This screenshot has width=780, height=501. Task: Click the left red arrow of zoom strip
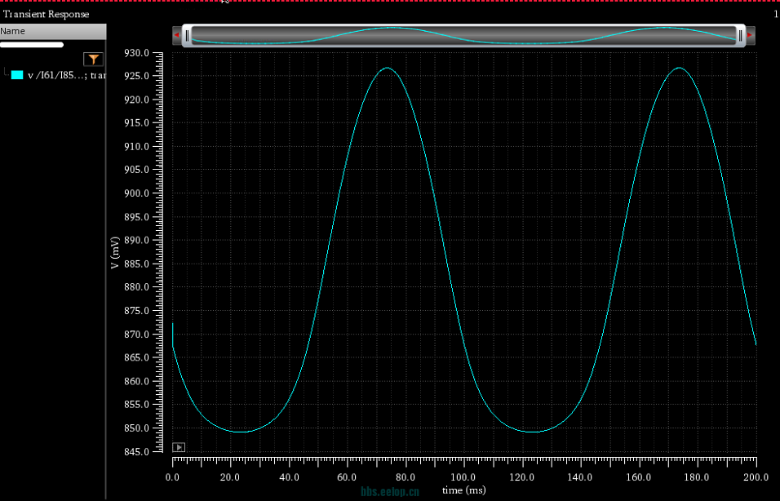[176, 35]
